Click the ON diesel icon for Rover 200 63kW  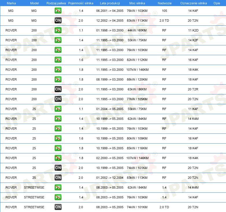[58, 89]
